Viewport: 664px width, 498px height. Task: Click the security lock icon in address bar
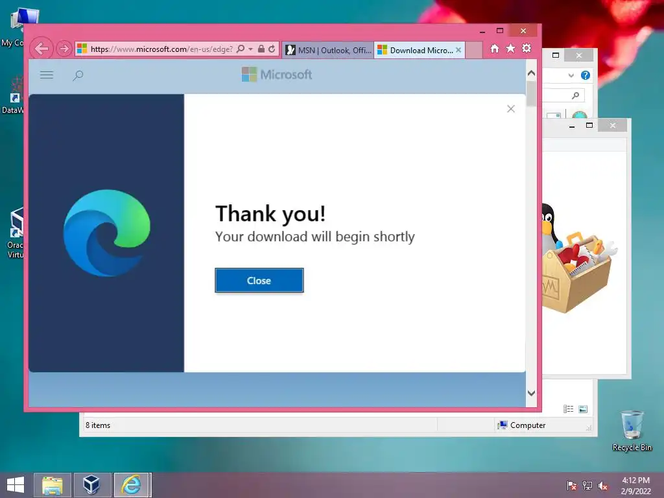261,49
